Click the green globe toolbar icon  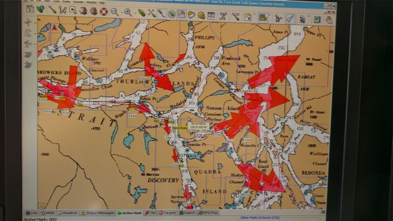pos(41,9)
